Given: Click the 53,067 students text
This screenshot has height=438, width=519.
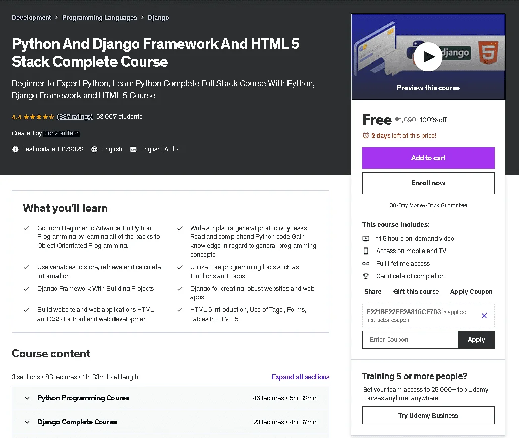Looking at the screenshot, I should coord(119,117).
